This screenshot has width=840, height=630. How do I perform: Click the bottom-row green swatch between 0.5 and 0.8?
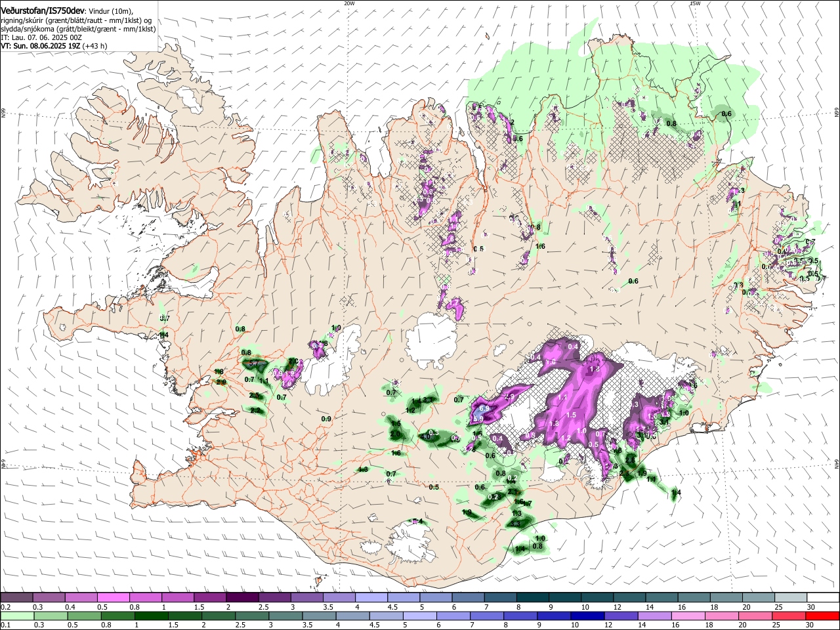pos(85,616)
